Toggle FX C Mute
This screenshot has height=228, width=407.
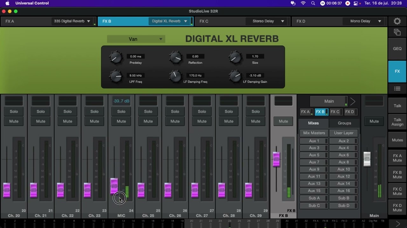(397, 192)
